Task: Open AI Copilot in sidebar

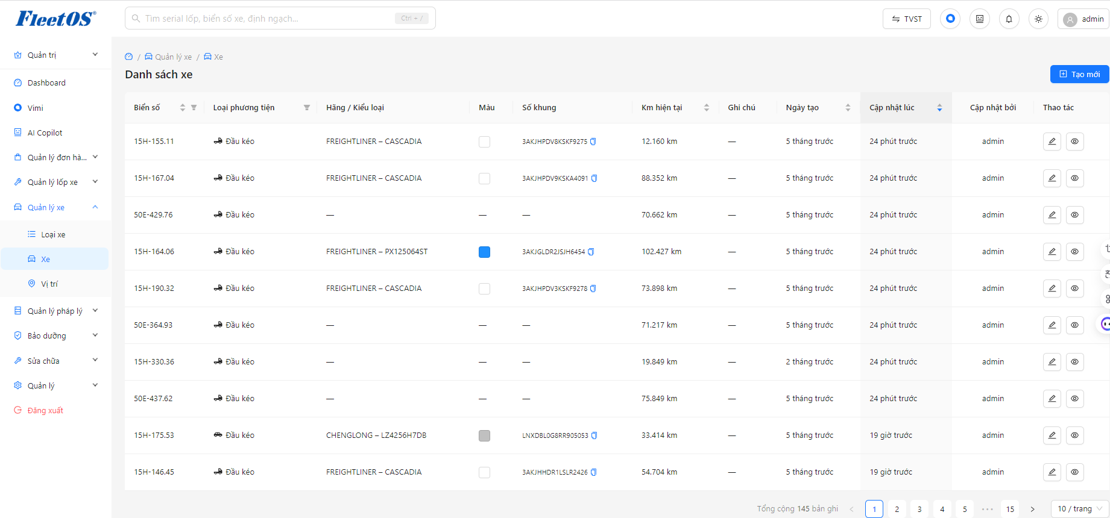Action: [55, 133]
